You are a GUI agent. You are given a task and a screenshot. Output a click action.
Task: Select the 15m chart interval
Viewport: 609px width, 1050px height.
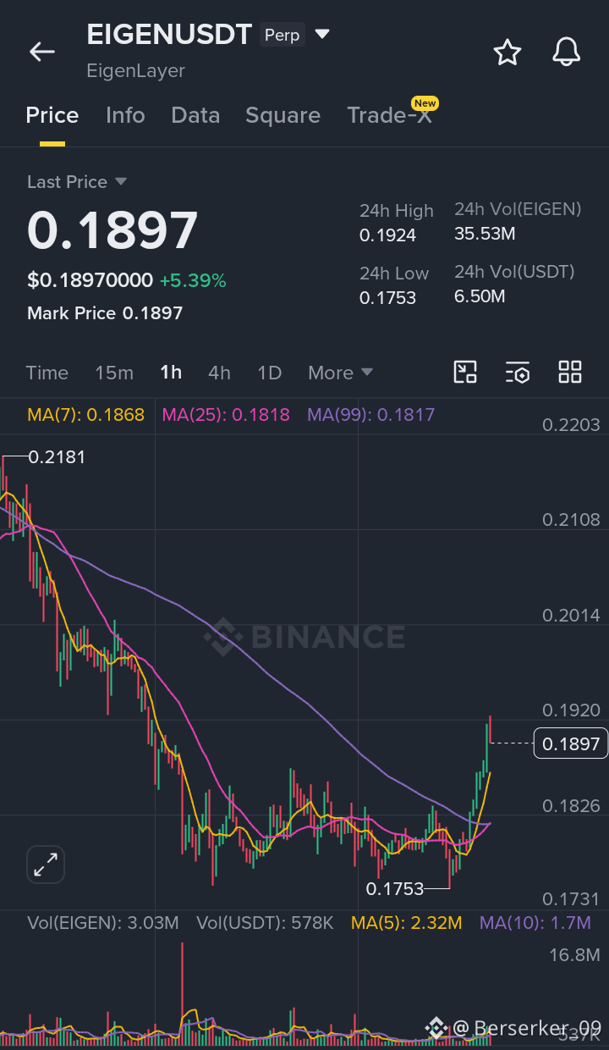pyautogui.click(x=114, y=373)
